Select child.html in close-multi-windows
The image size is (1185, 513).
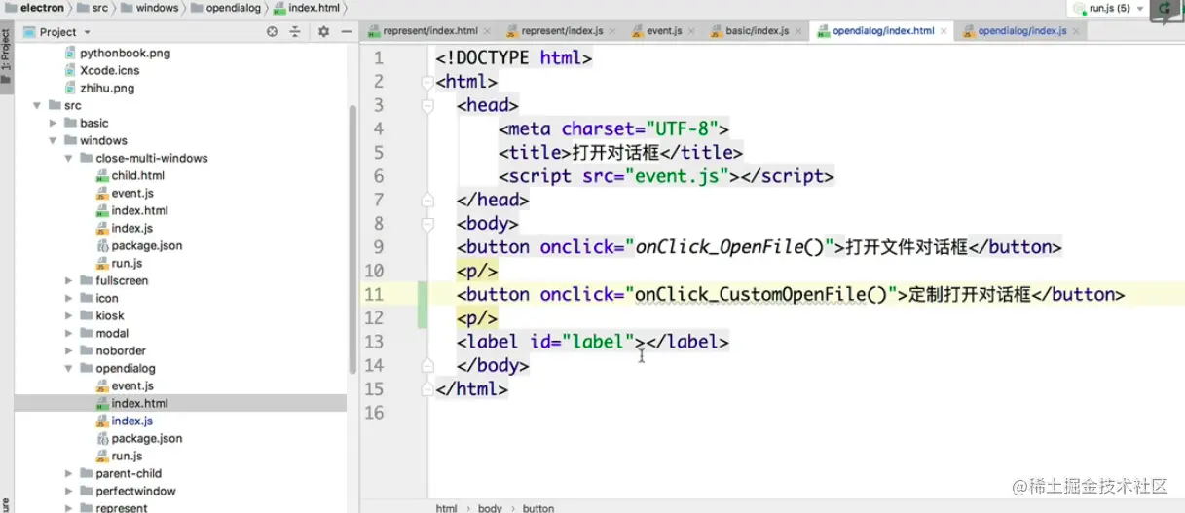pyautogui.click(x=137, y=175)
